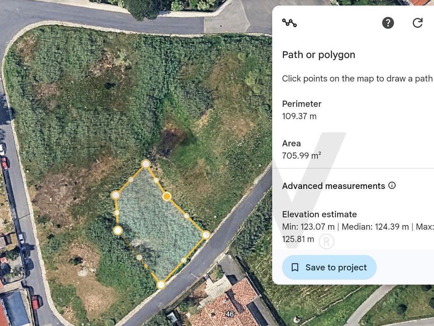Click midpoint handle on polygon's left edge
434x326 pixels.
coord(117,213)
